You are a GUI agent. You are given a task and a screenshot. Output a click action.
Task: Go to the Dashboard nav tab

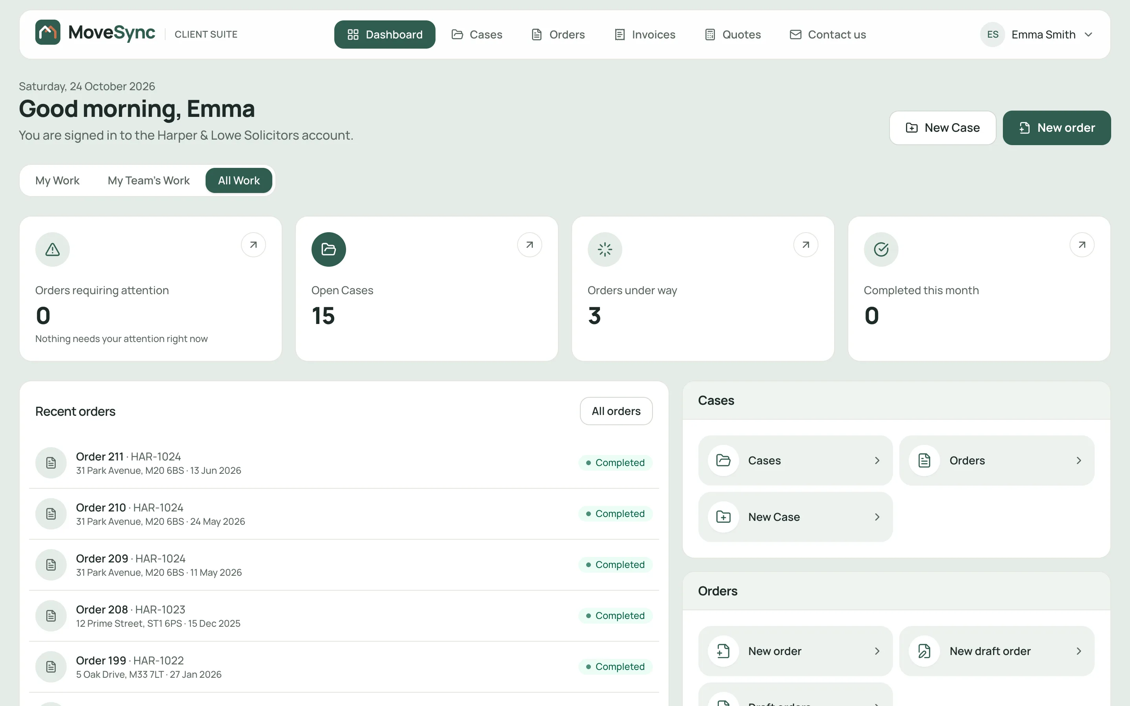click(385, 35)
